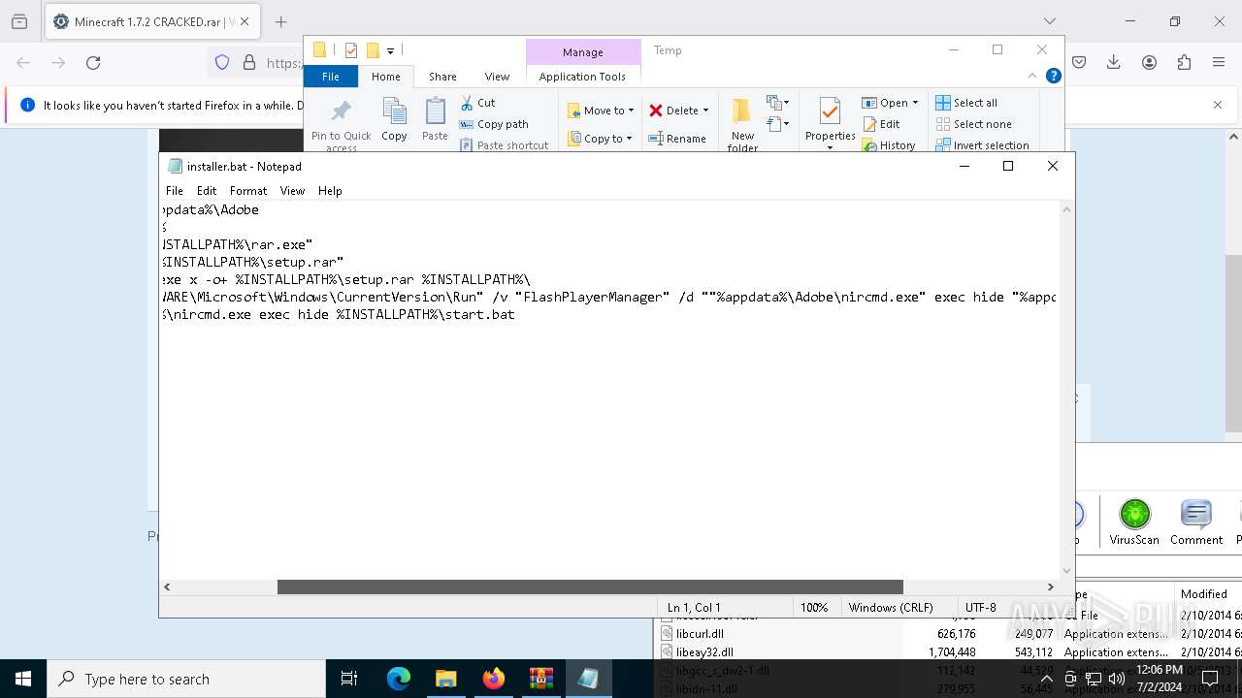Click the Cut scissors icon
1242x698 pixels.
coord(467,102)
